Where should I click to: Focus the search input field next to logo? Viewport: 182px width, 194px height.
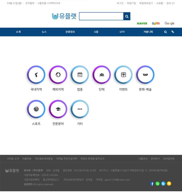coord(101,16)
